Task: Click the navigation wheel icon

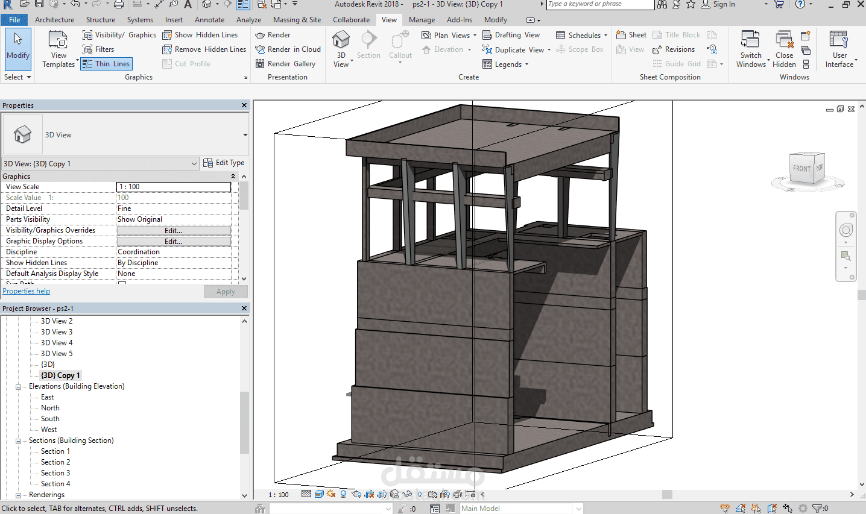Action: (846, 230)
